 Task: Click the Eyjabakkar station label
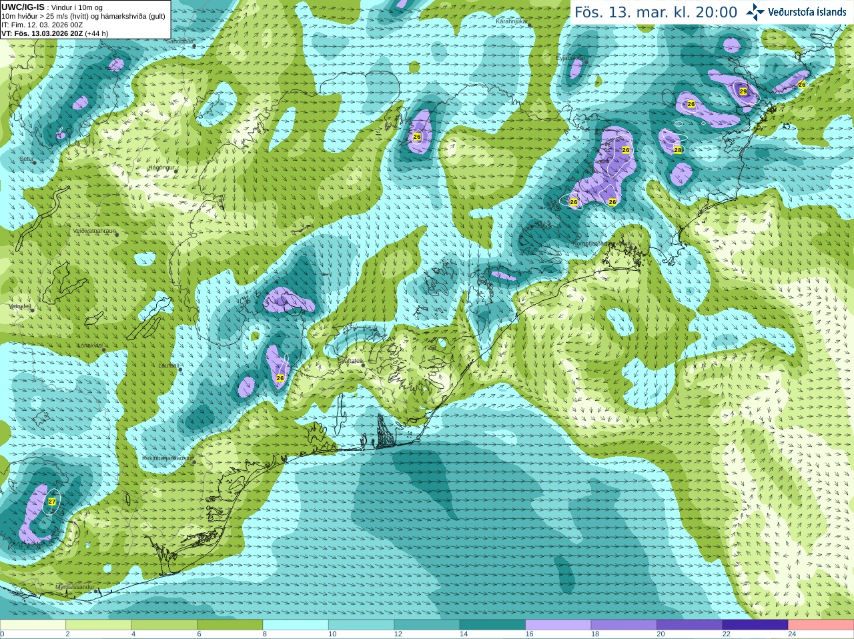[x=570, y=58]
